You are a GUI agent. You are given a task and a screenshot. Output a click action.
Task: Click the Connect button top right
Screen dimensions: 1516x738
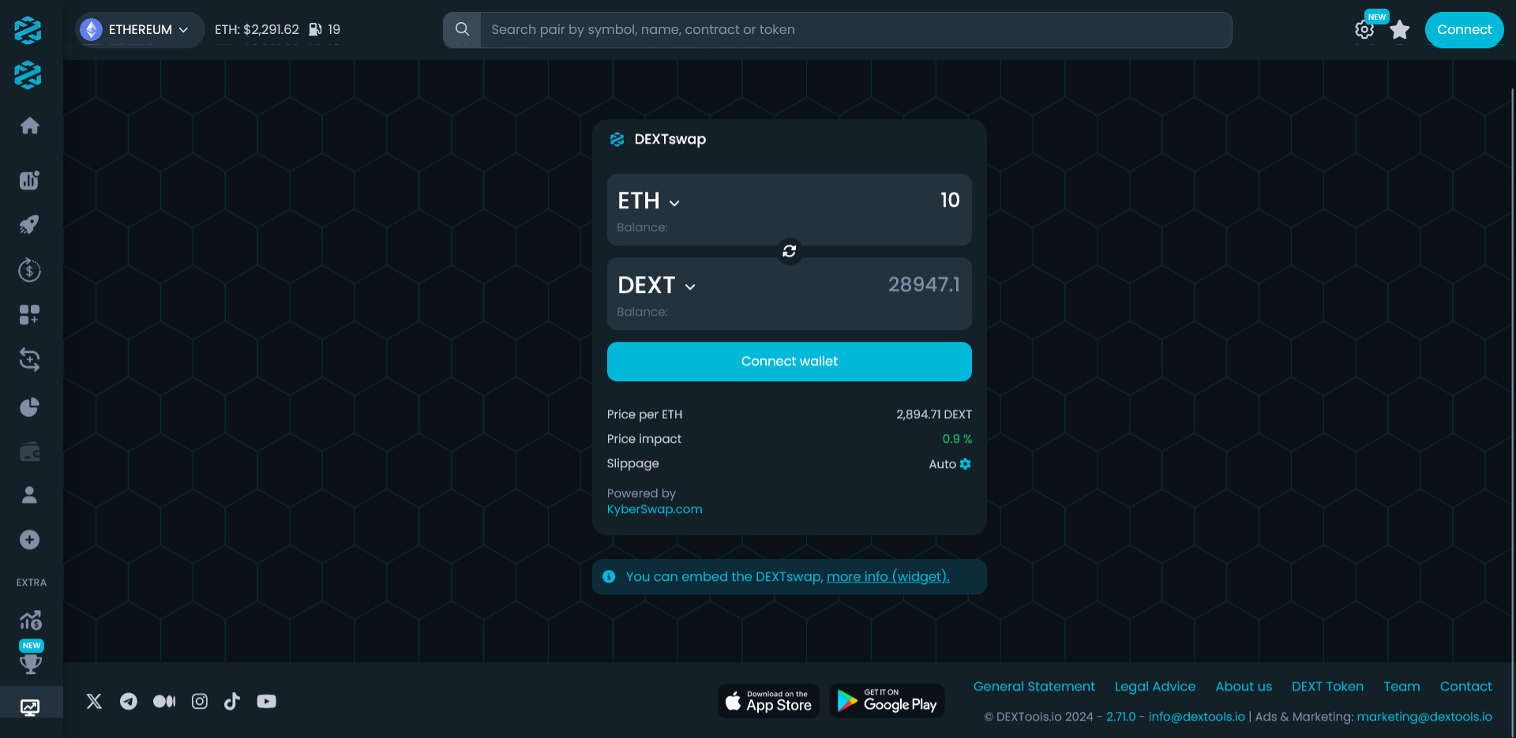click(x=1464, y=30)
